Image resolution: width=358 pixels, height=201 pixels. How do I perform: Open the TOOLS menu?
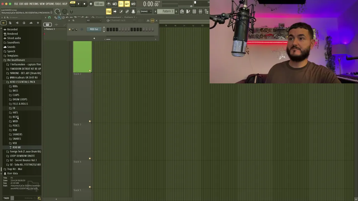pos(58,4)
